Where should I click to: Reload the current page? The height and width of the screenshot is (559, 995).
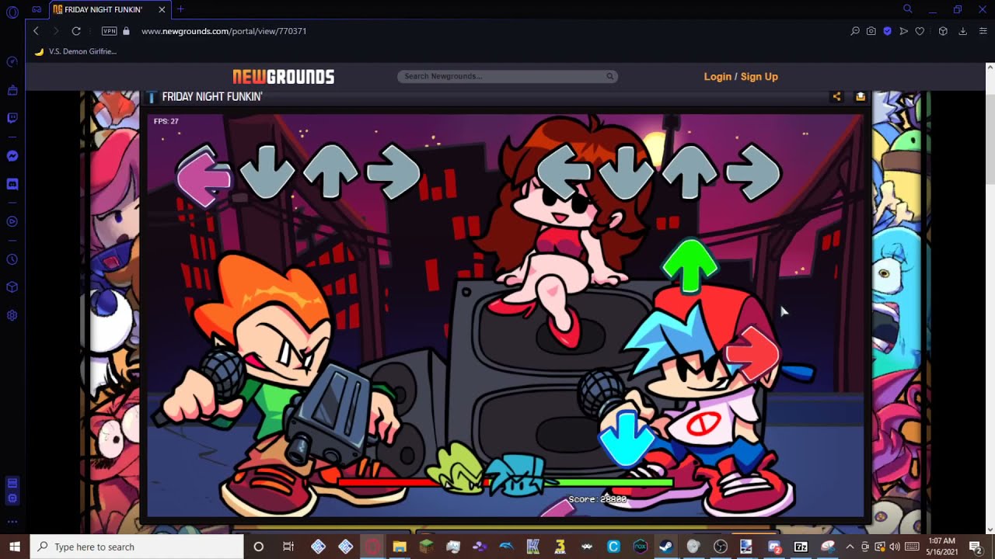click(76, 31)
